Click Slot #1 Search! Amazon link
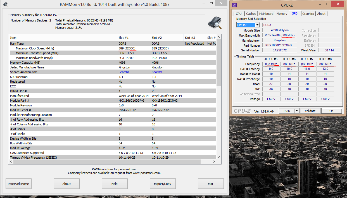 124,72
